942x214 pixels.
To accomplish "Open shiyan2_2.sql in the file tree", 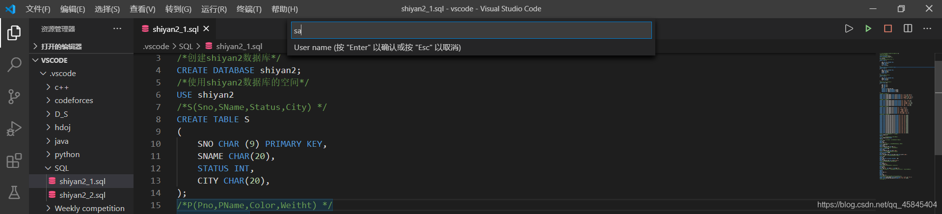I will pyautogui.click(x=81, y=195).
